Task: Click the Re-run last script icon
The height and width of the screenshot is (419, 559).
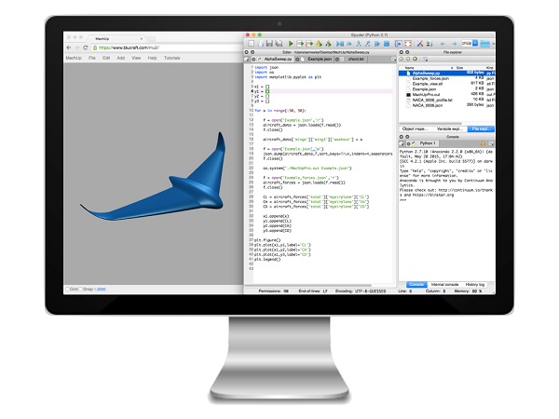Action: (x=329, y=44)
